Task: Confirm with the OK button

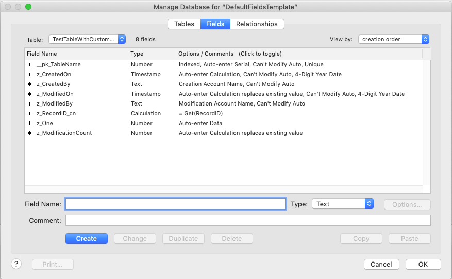Action: tap(423, 265)
